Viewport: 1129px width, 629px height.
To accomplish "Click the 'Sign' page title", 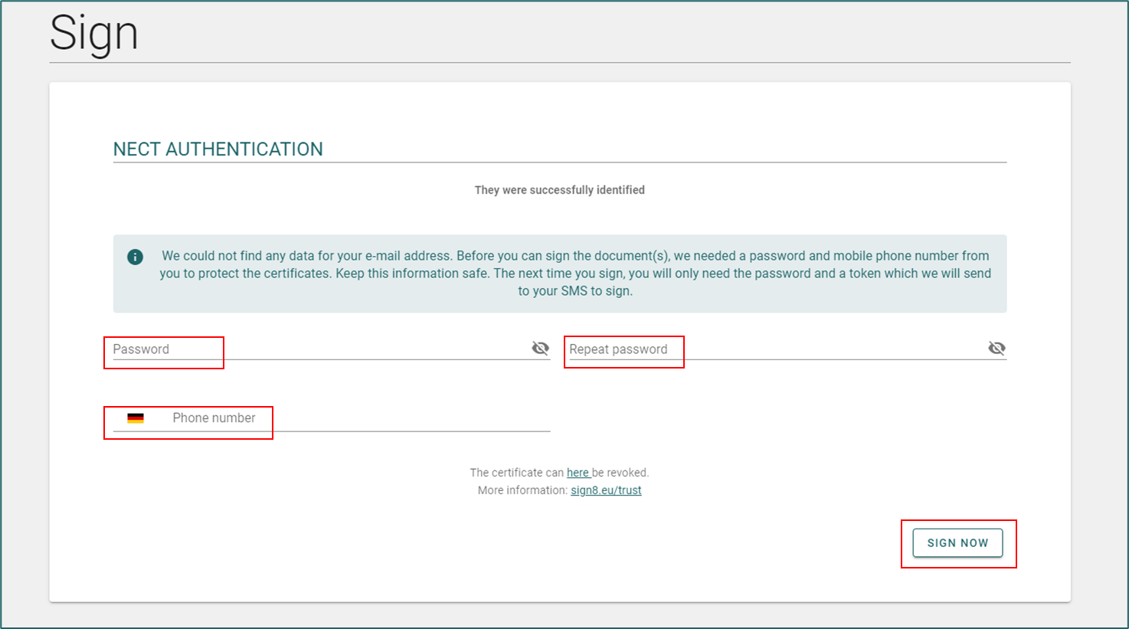I will pyautogui.click(x=94, y=34).
